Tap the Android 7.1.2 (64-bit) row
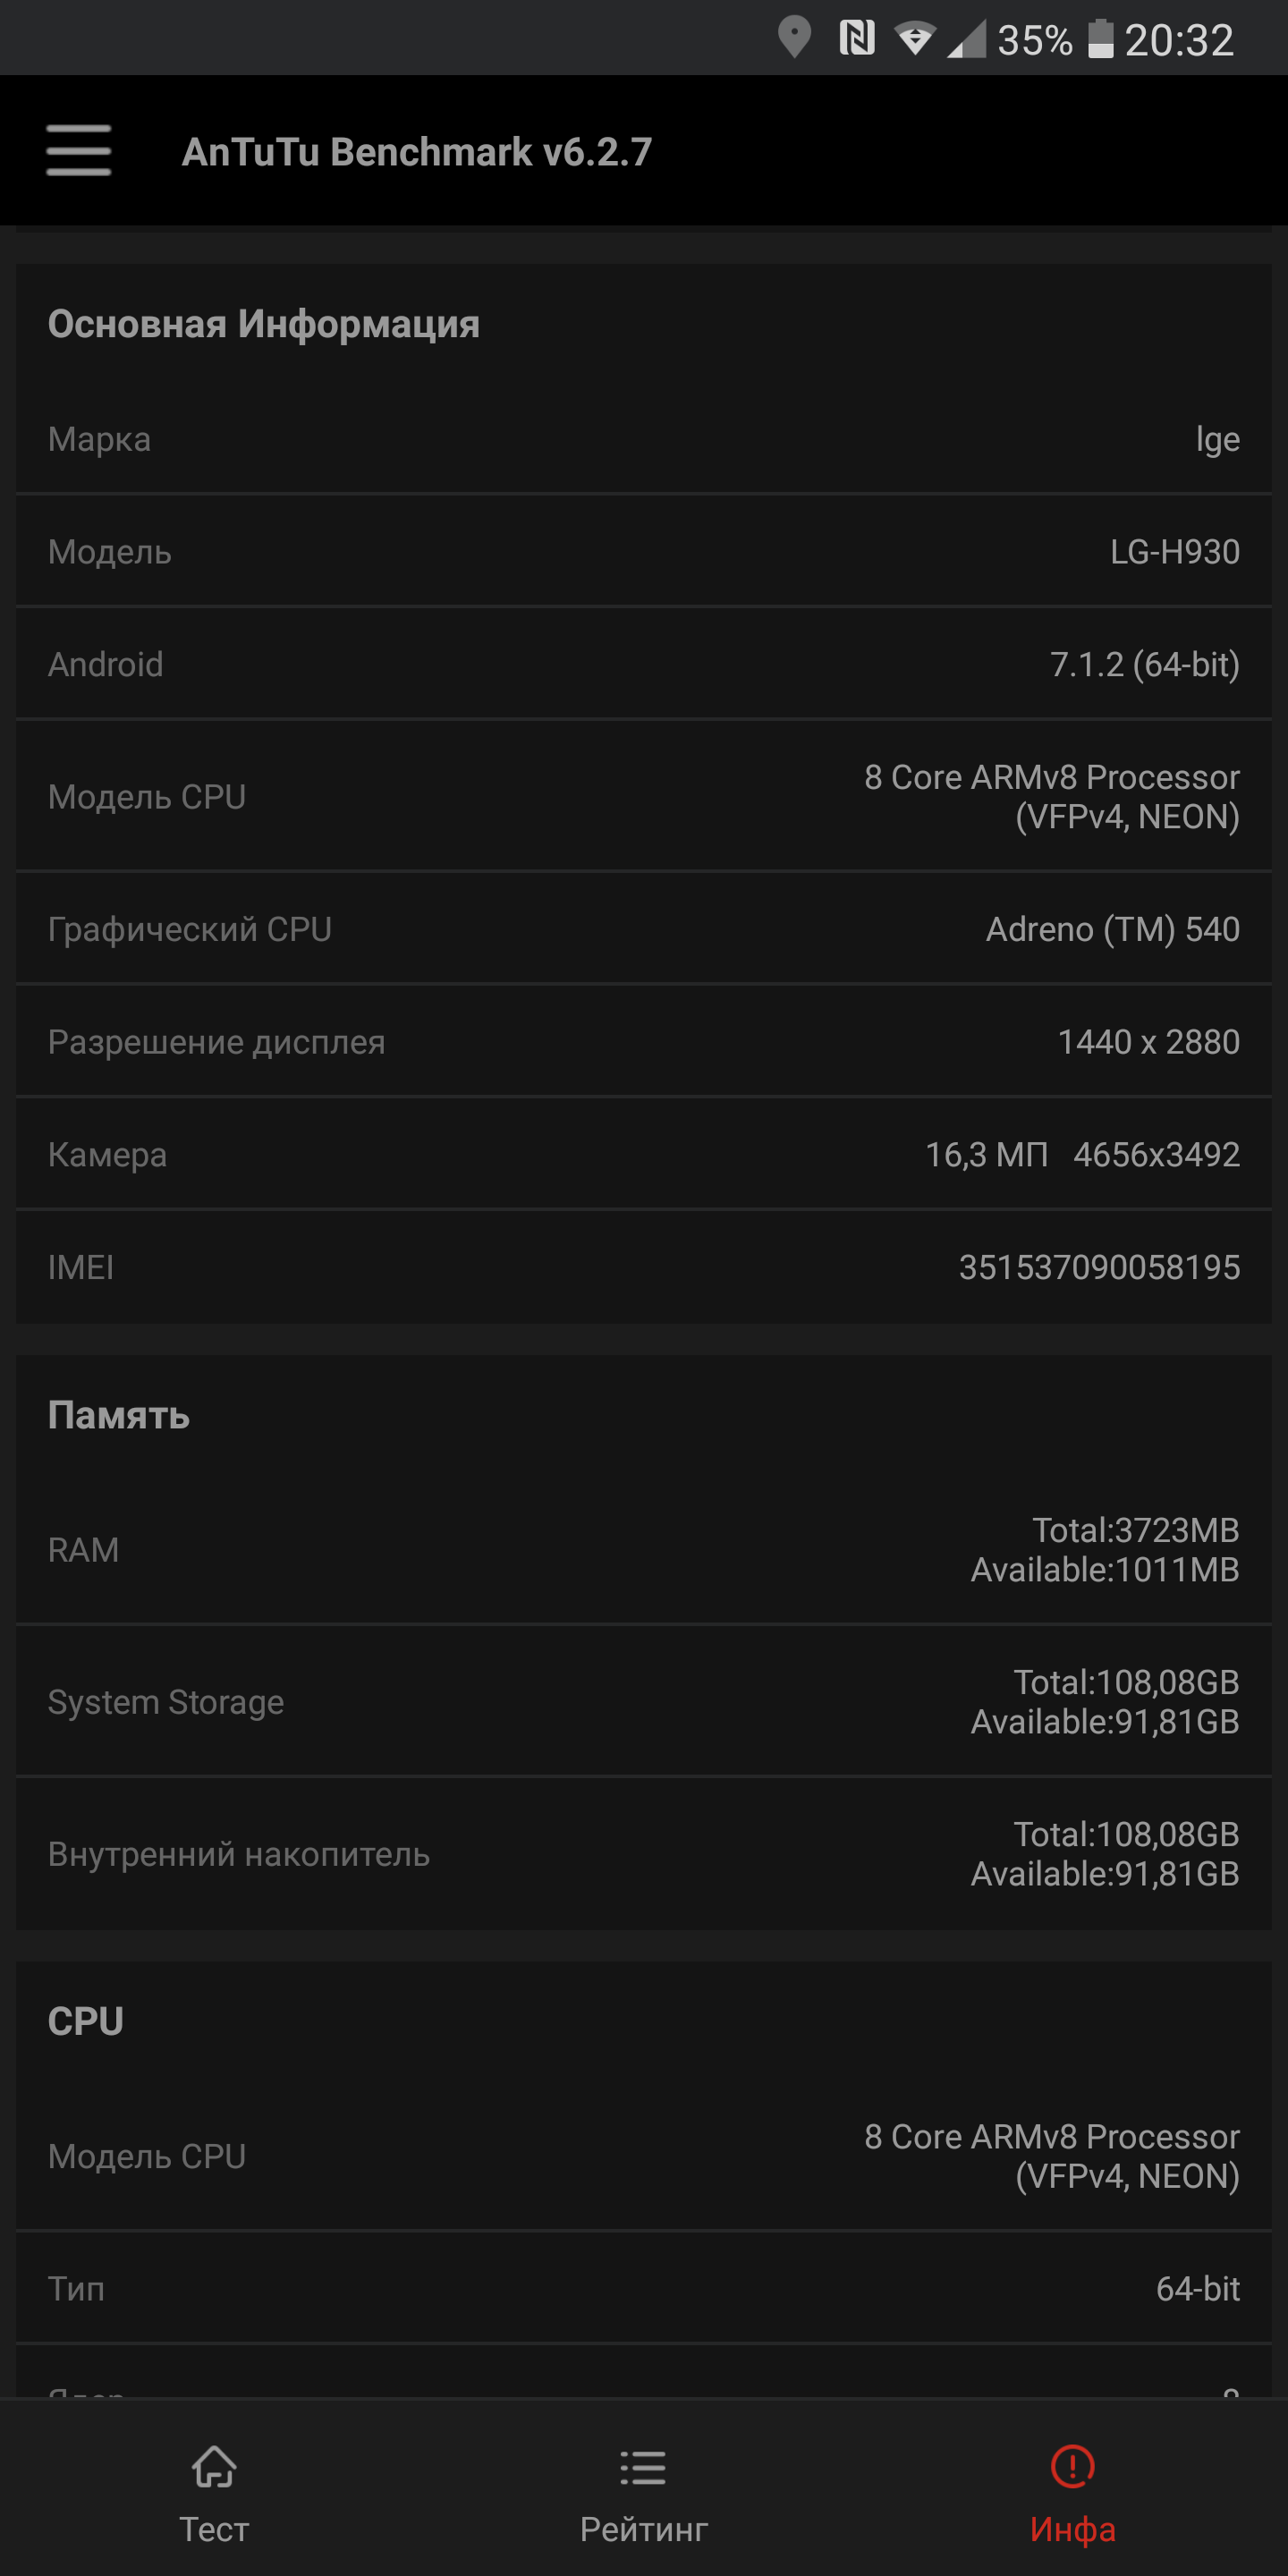The image size is (1288, 2576). 644,664
